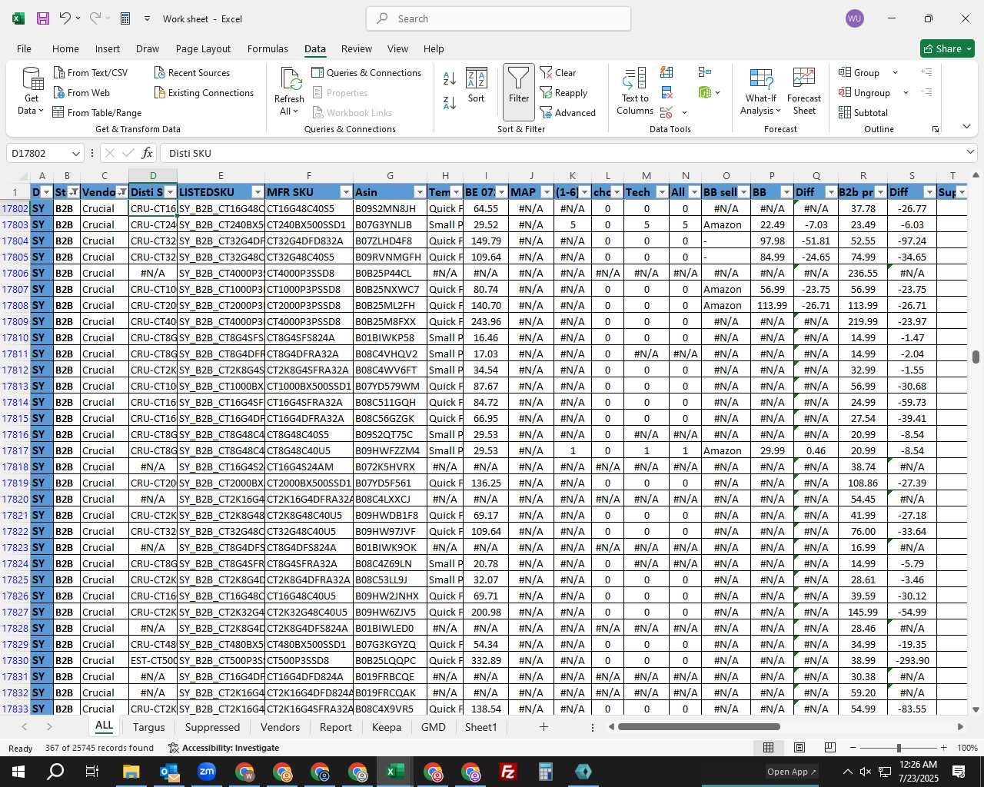Open the Targus sheet tab
The height and width of the screenshot is (787, 984).
point(148,727)
